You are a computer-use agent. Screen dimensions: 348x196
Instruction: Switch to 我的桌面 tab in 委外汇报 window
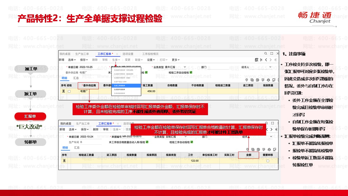(x=65, y=54)
